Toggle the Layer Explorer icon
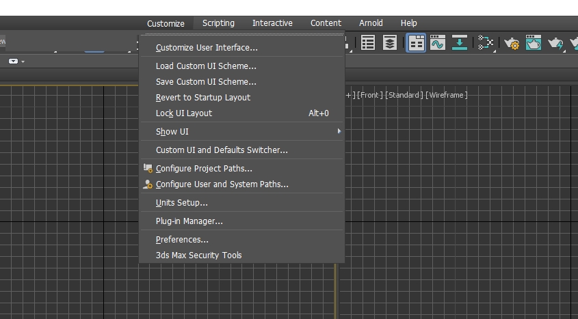Screen dimensions: 578x319 [390, 43]
